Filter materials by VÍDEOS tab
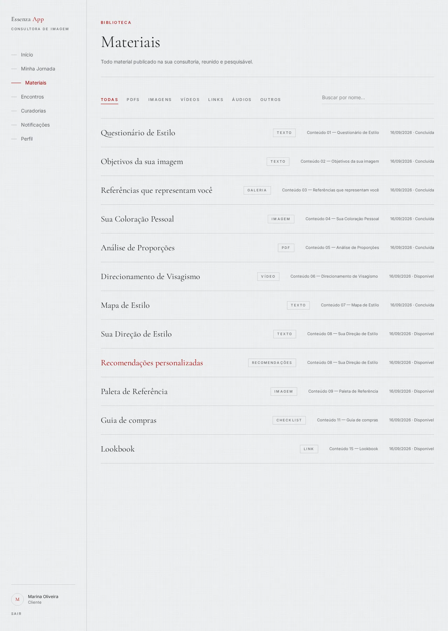 (x=190, y=100)
